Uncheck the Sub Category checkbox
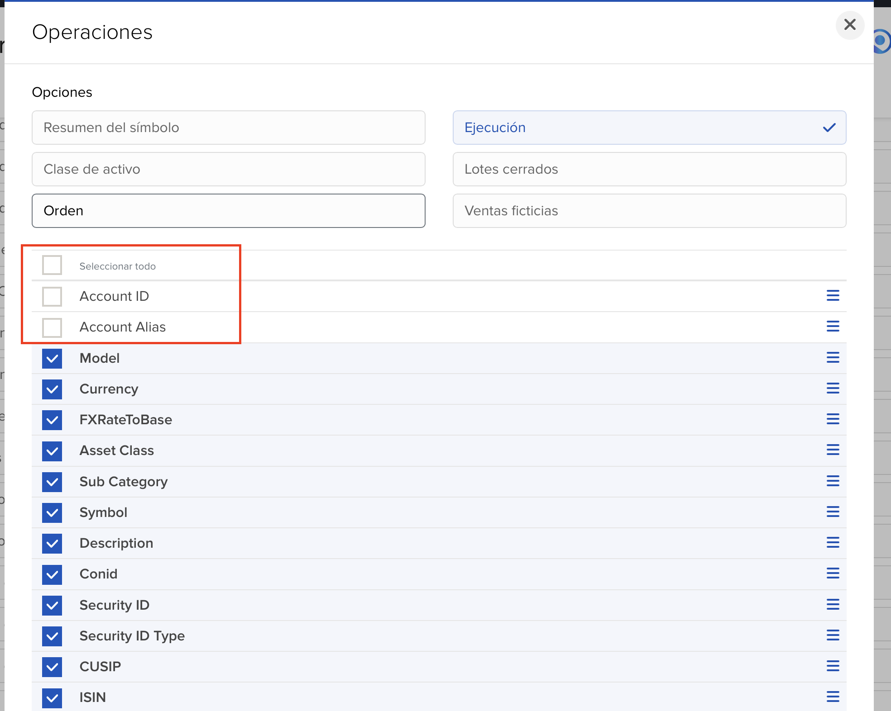The image size is (891, 711). pyautogui.click(x=52, y=481)
